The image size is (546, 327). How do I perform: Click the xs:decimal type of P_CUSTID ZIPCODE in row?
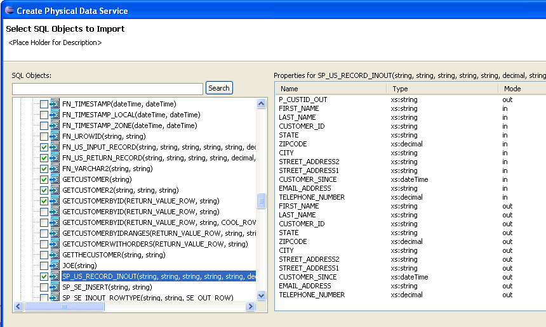(x=406, y=144)
